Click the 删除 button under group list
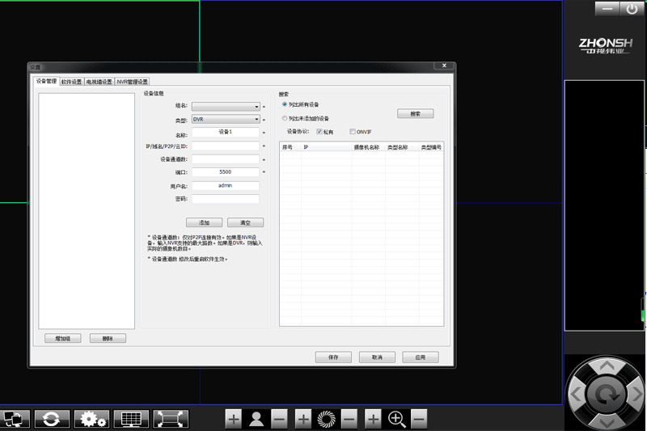Image resolution: width=647 pixels, height=431 pixels. [x=108, y=339]
